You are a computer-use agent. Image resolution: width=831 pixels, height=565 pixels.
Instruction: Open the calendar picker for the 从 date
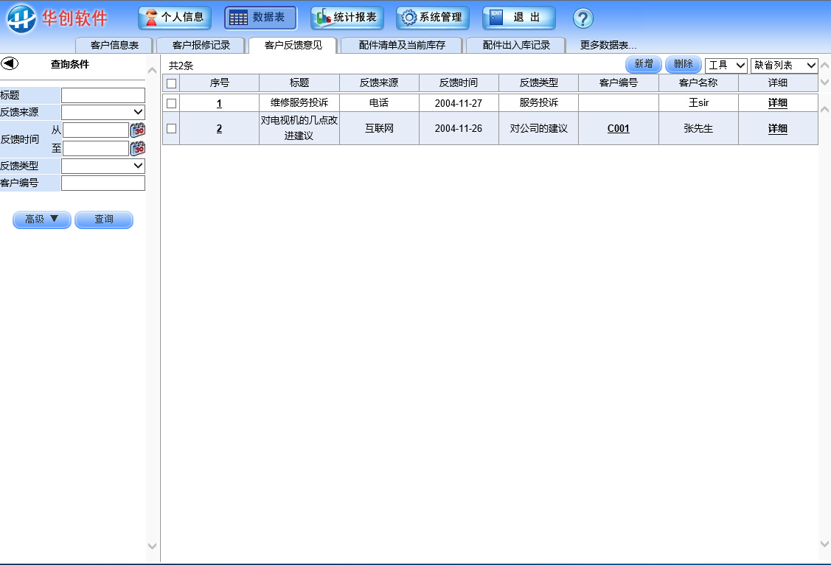(138, 130)
